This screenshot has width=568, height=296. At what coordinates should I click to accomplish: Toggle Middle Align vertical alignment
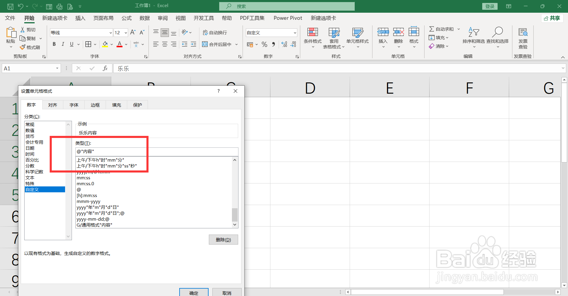(165, 32)
